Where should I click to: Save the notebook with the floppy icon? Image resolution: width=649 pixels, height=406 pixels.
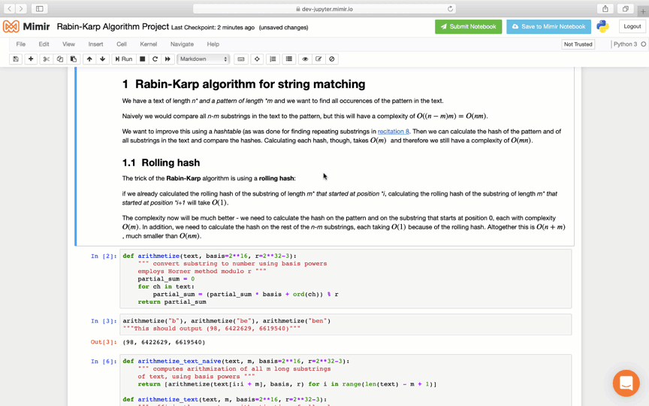[16, 59]
